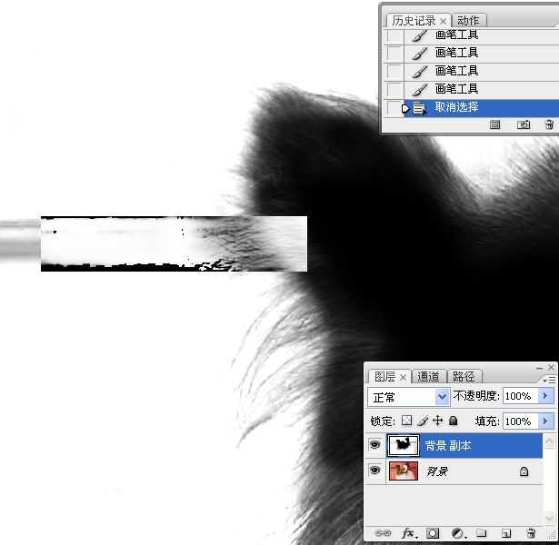
Task: Toggle source box of 画笔工具 row above 取消选择
Action: pos(394,89)
